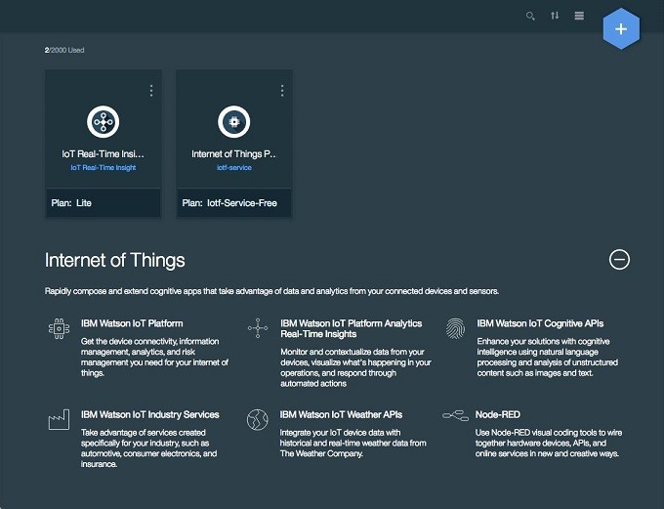Open options menu on Internet of Things Platform card
This screenshot has width=664, height=509.
click(282, 90)
